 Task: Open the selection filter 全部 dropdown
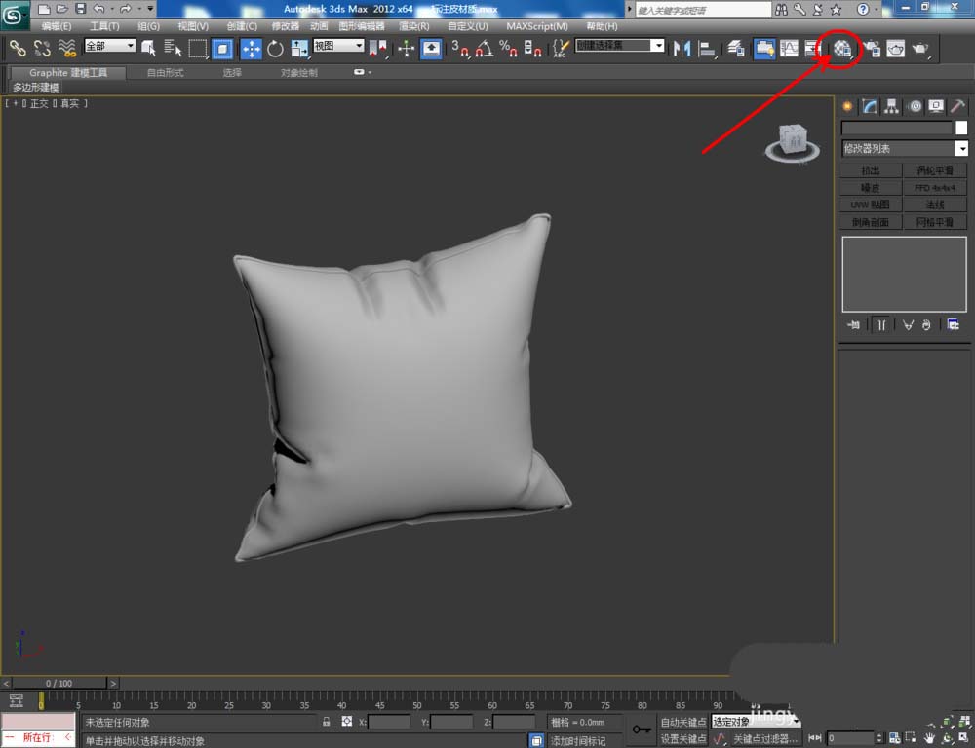(110, 46)
